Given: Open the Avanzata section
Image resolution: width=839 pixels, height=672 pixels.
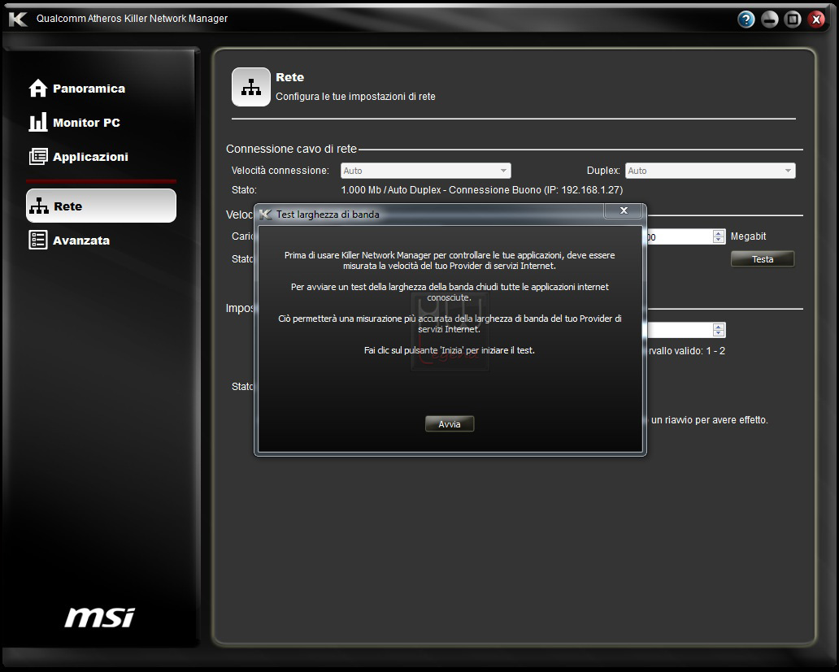Looking at the screenshot, I should (x=69, y=240).
